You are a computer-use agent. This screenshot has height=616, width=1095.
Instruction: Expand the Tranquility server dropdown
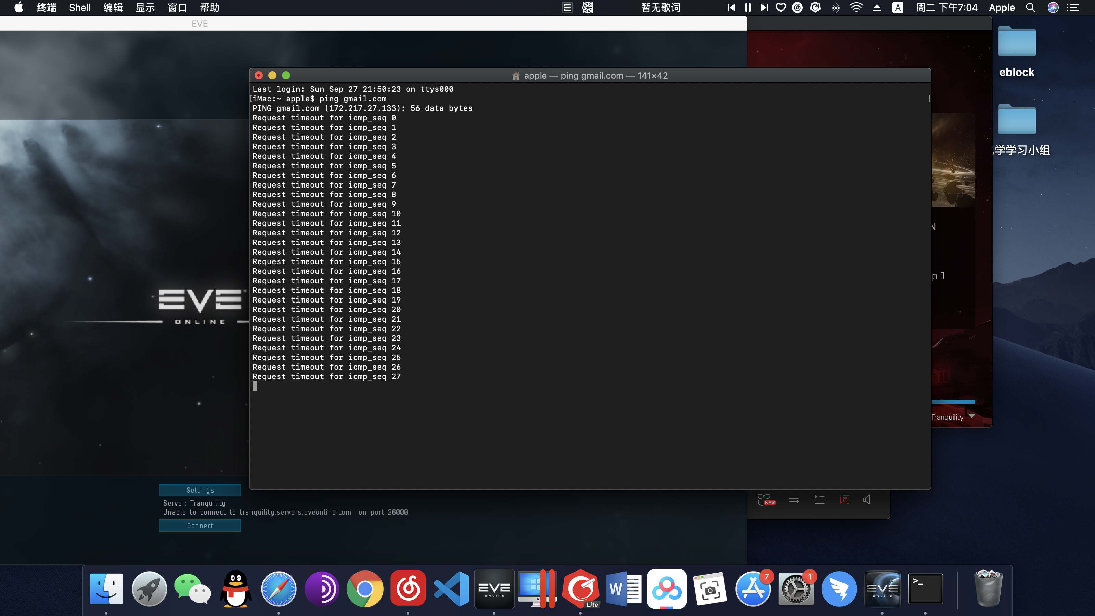[972, 416]
